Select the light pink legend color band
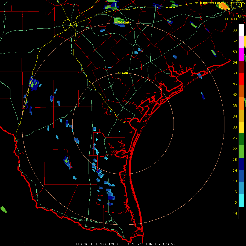Screen dimensions: 246x246 241,42
